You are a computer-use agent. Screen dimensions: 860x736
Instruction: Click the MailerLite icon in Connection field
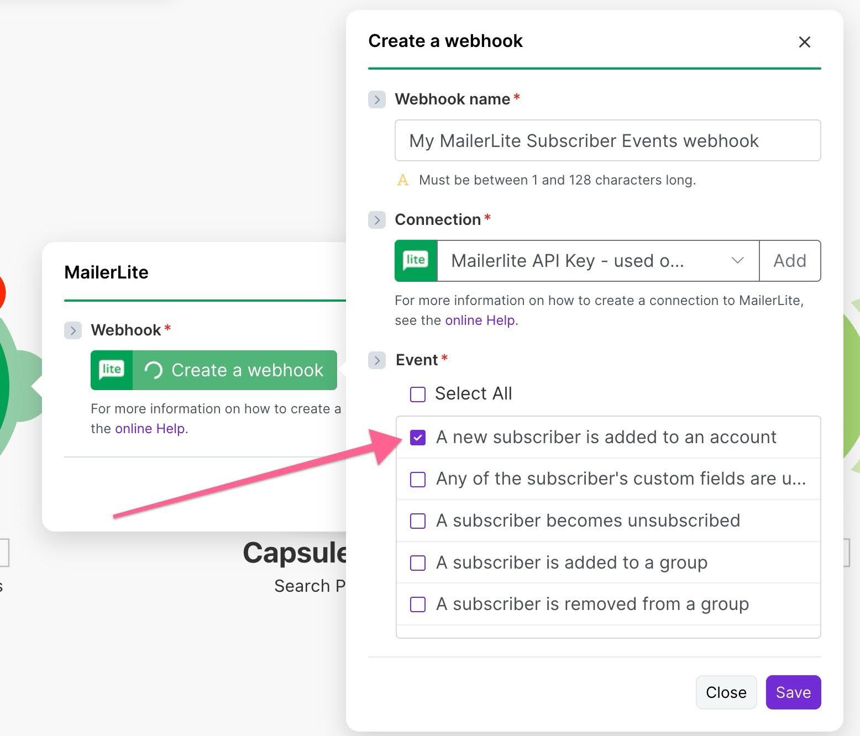pyautogui.click(x=416, y=261)
